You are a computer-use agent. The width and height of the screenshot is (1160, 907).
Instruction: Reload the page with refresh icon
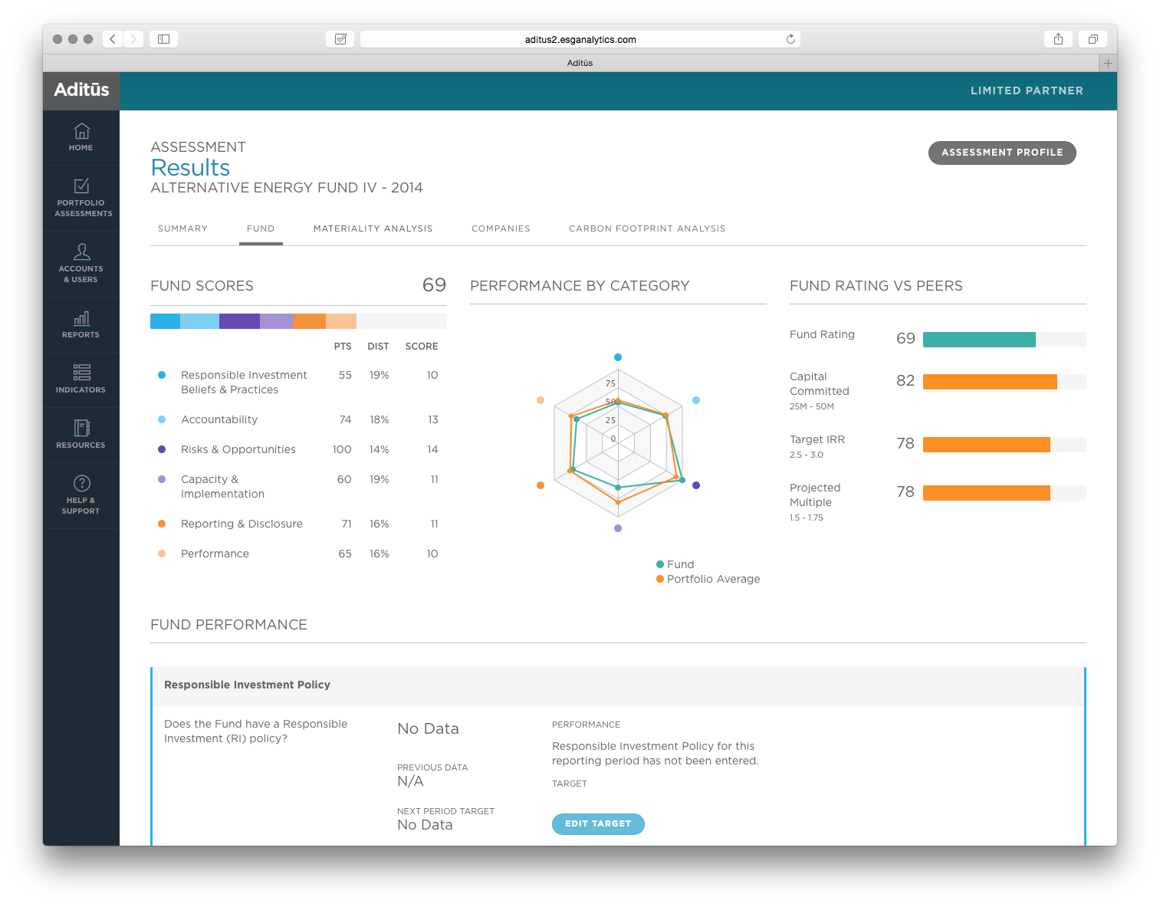[790, 39]
